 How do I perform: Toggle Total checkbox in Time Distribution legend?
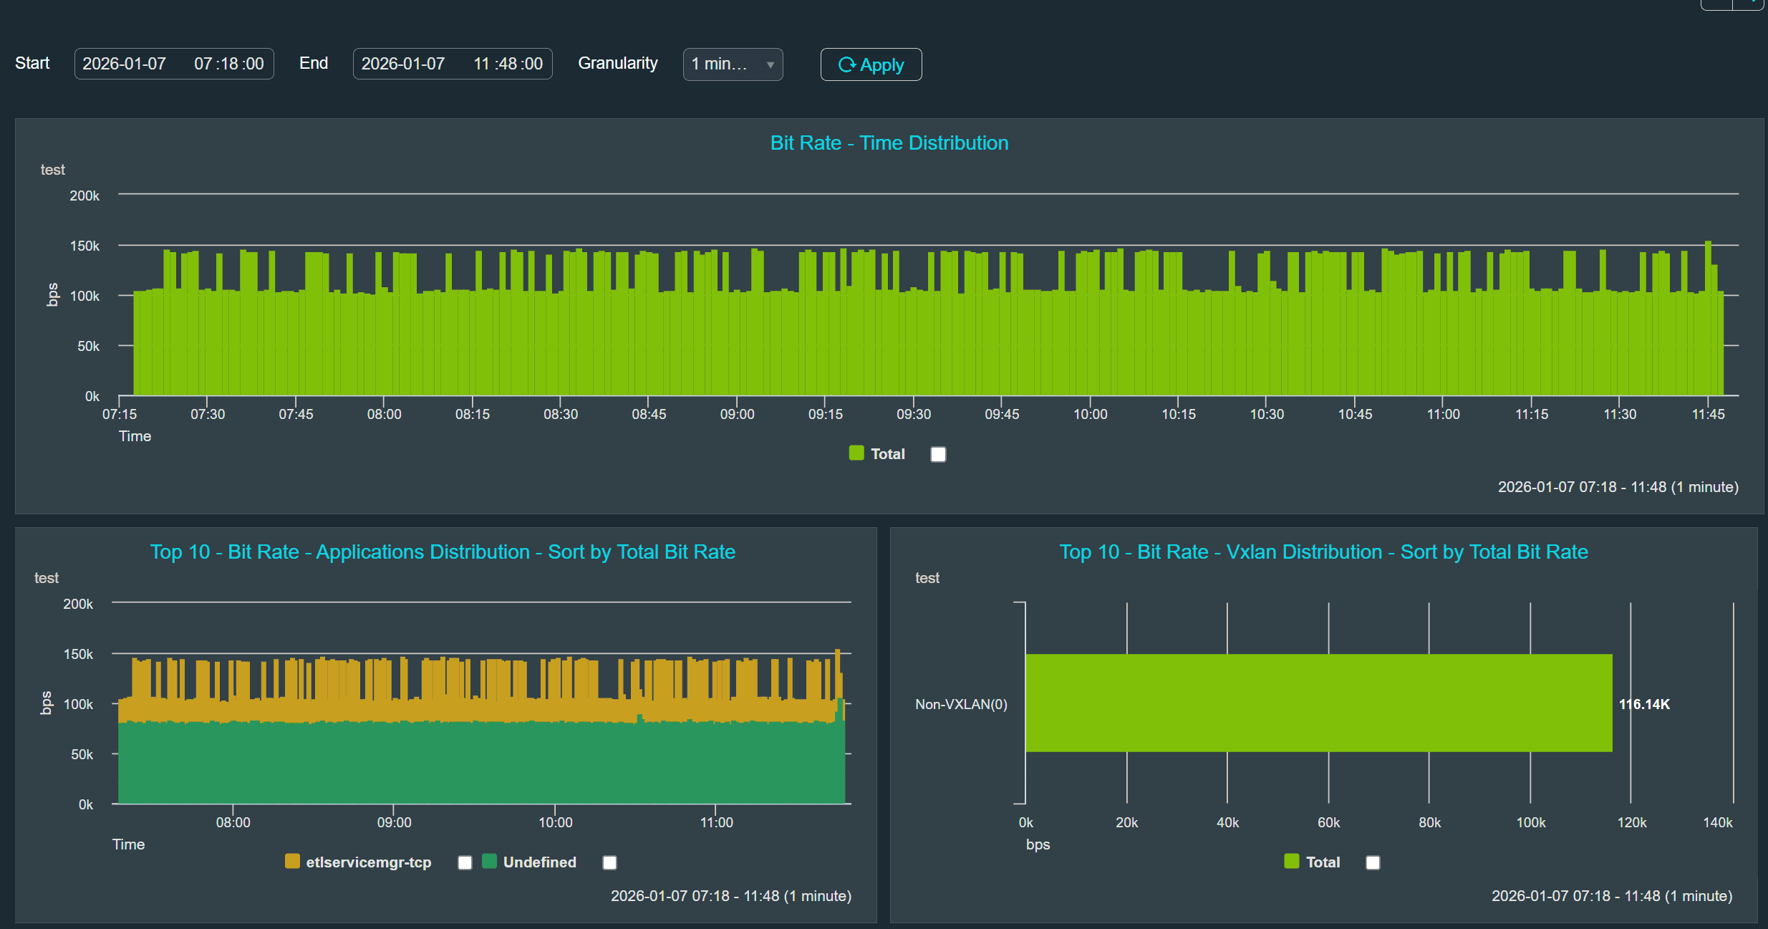click(x=938, y=454)
